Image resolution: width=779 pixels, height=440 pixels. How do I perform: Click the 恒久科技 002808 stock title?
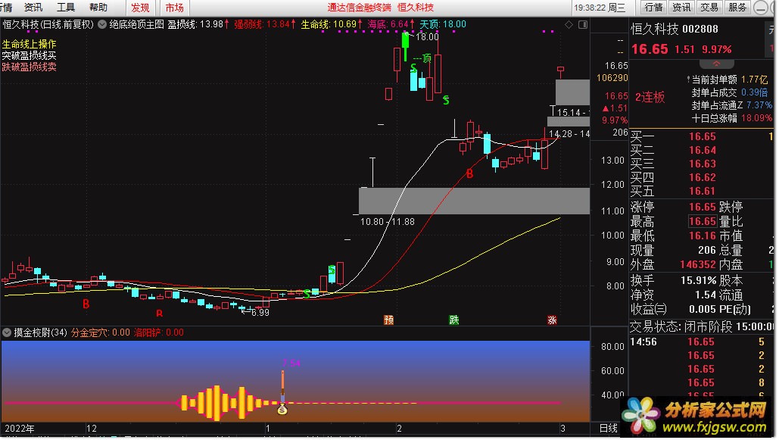pyautogui.click(x=675, y=29)
